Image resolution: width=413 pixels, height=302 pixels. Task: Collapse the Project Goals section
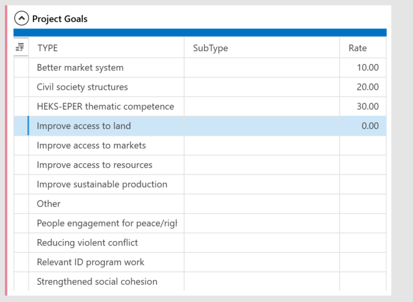pyautogui.click(x=22, y=19)
